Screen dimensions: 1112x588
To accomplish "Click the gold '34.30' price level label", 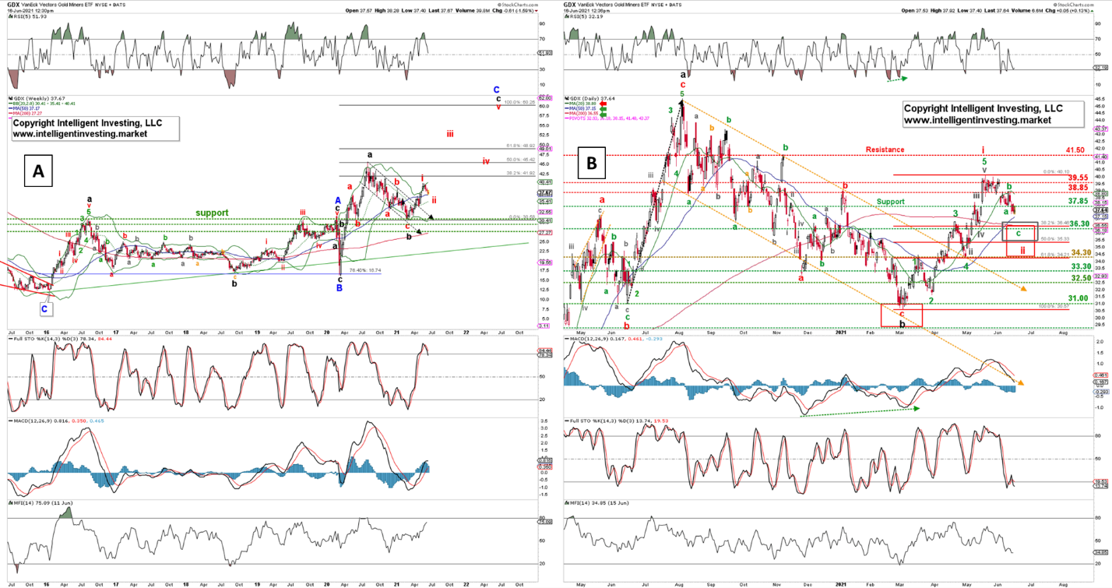I will point(1080,253).
